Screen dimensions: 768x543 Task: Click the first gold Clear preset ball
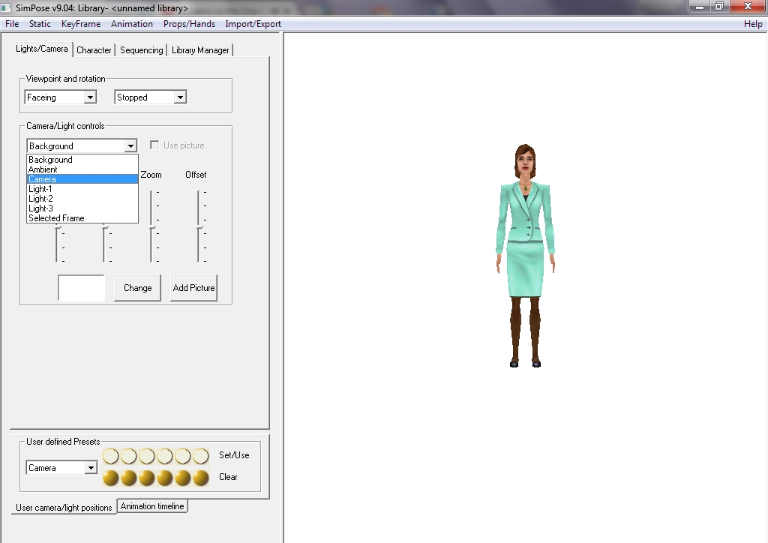(x=111, y=478)
